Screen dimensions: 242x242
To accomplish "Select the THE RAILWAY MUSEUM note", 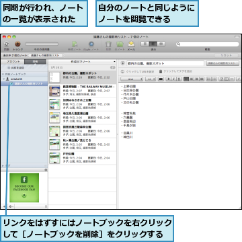I will pos(83,91).
